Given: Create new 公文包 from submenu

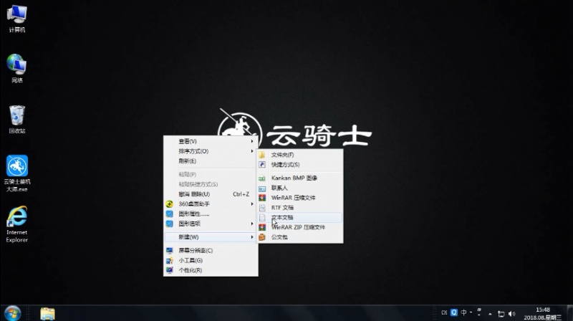Looking at the screenshot, I should (300, 237).
